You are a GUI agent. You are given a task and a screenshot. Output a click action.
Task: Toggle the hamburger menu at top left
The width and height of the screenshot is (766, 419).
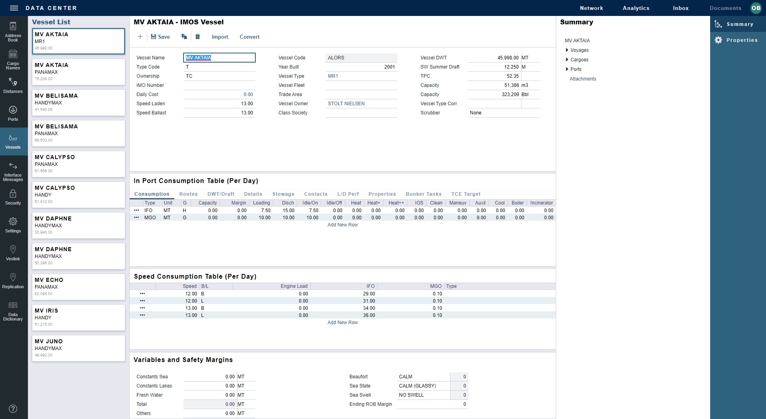click(x=14, y=8)
